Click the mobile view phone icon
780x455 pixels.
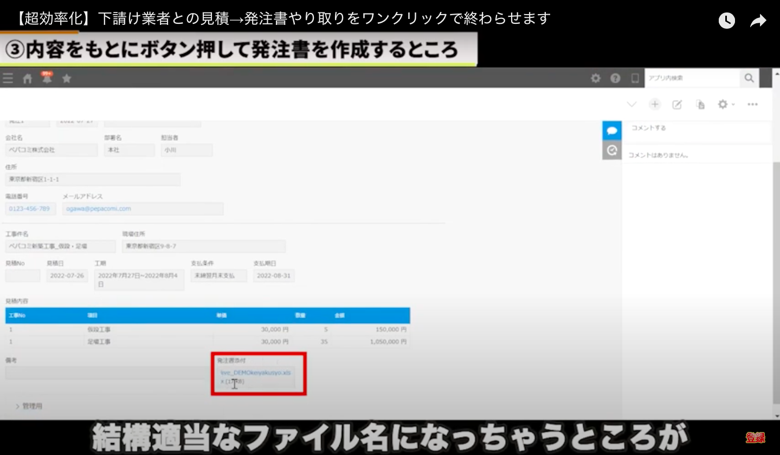pos(635,78)
